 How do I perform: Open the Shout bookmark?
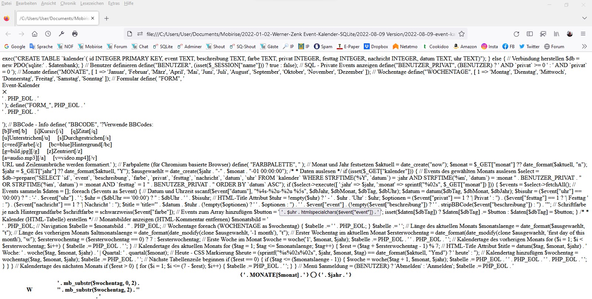(216, 47)
